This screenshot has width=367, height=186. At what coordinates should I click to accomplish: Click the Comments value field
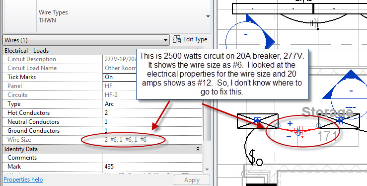[152, 158]
